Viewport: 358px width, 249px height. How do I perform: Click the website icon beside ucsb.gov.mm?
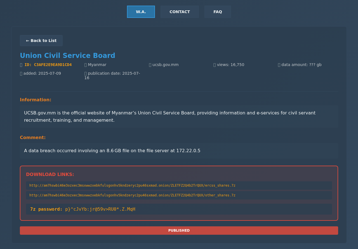coord(150,65)
